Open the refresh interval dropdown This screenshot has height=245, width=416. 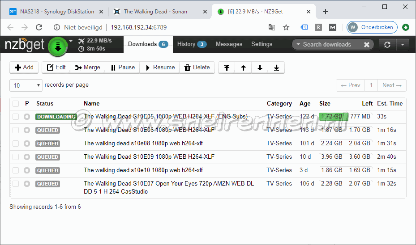point(403,45)
